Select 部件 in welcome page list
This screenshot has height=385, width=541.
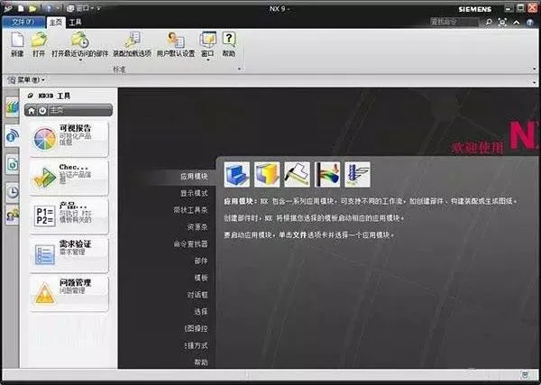(201, 261)
